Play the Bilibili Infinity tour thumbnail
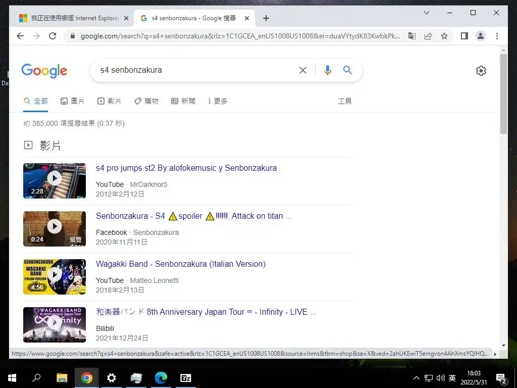The height and width of the screenshot is (388, 517). 55,325
